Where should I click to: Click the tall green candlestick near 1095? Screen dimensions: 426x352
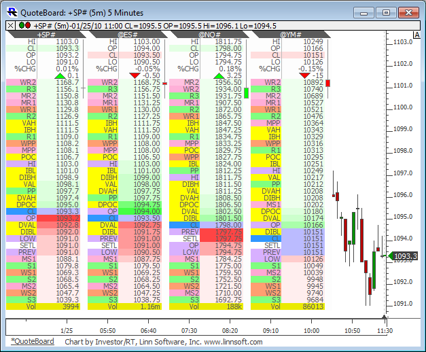[x=353, y=228]
